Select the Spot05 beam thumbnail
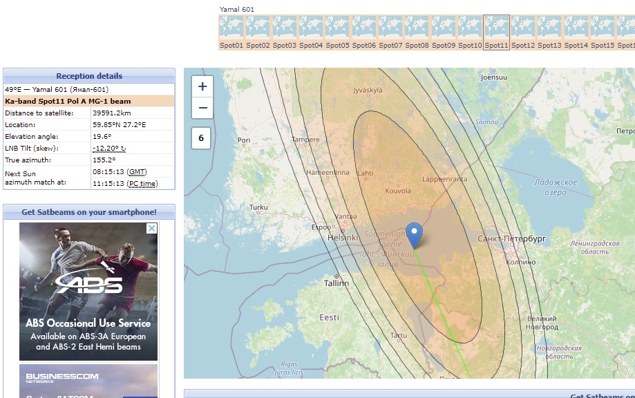The height and width of the screenshot is (398, 635). [x=337, y=28]
